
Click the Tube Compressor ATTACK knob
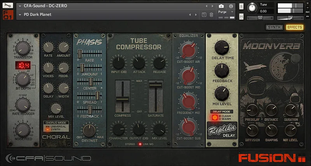point(139,63)
